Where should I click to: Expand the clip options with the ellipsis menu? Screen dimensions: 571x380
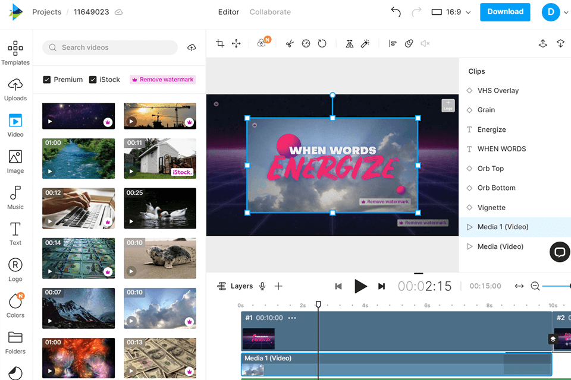point(292,318)
